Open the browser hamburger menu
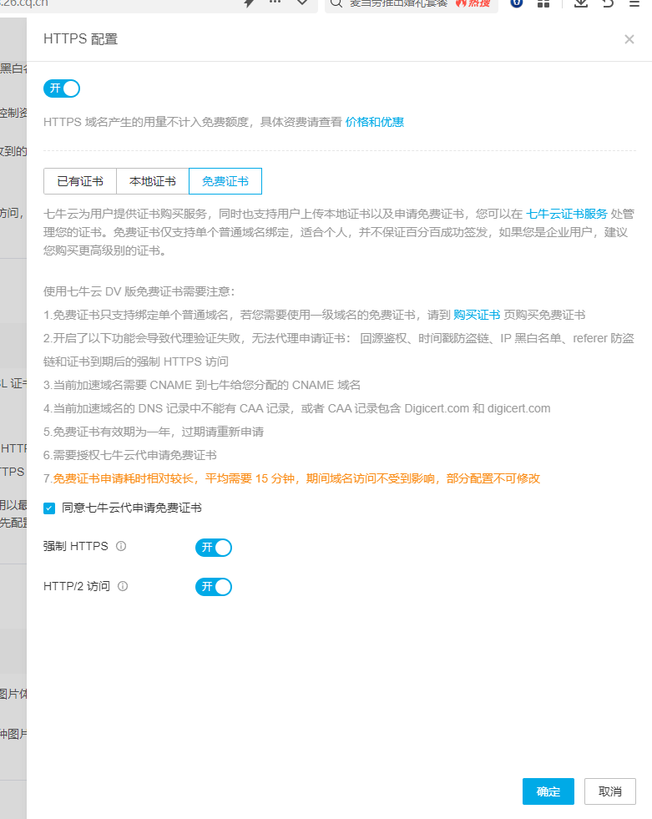652x819 pixels. [634, 3]
